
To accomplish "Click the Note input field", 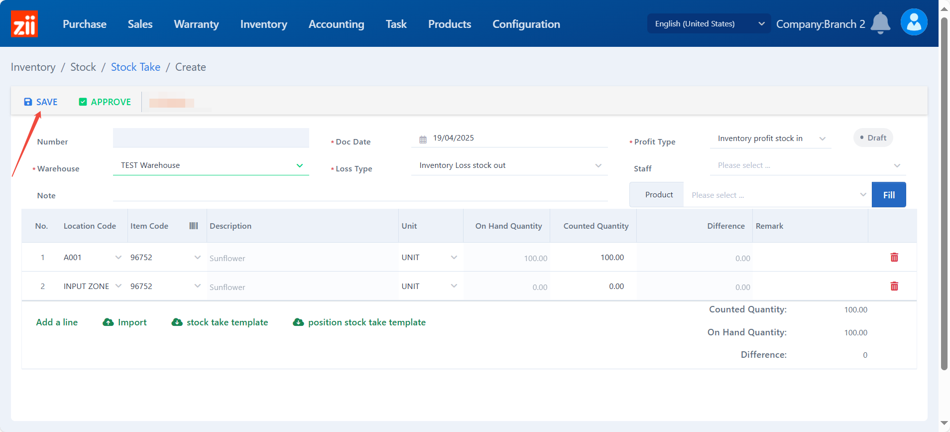I will pyautogui.click(x=360, y=194).
